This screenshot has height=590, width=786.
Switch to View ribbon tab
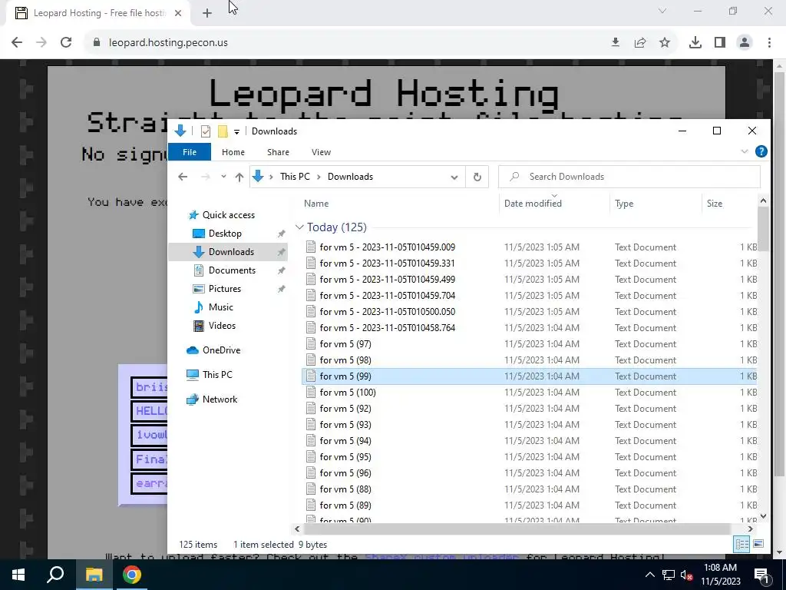(x=322, y=152)
